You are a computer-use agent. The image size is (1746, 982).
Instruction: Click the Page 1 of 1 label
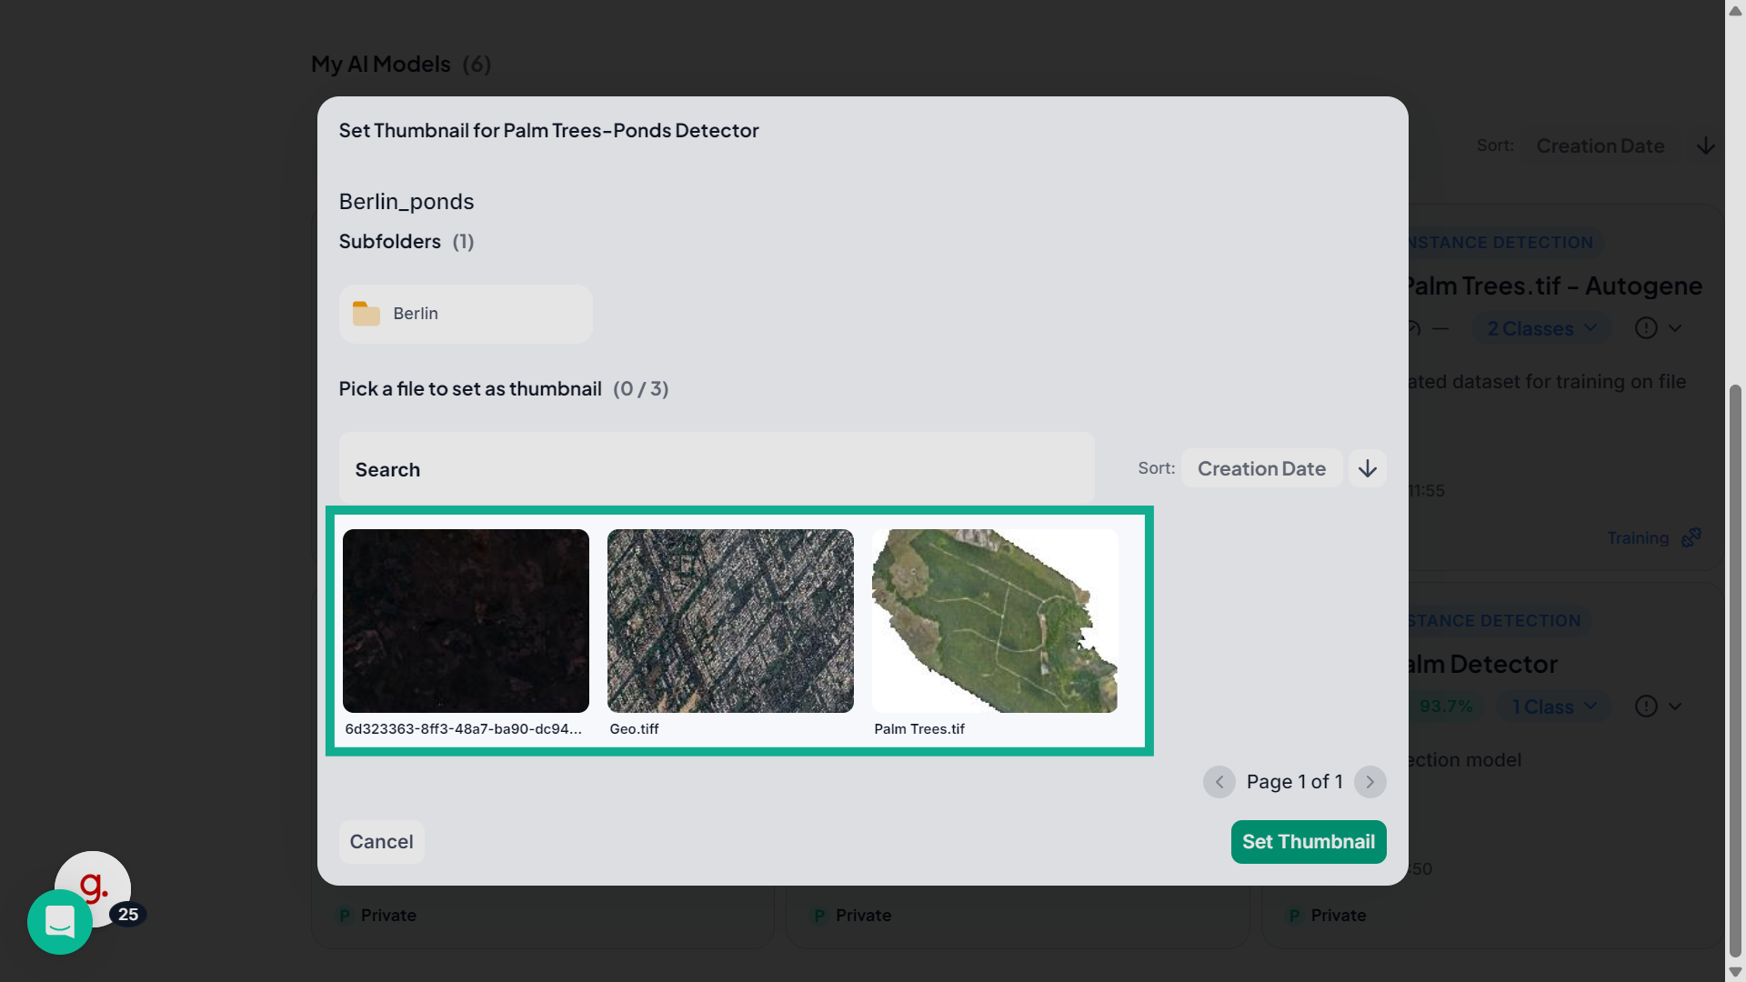[x=1295, y=782]
